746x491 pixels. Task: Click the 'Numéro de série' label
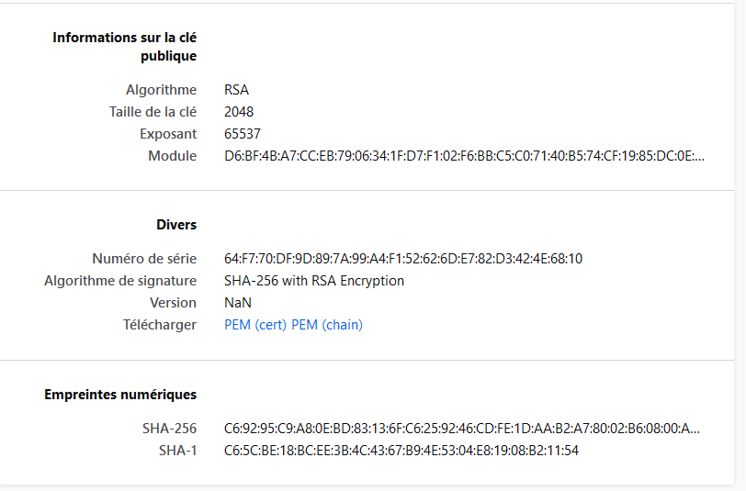click(x=144, y=259)
